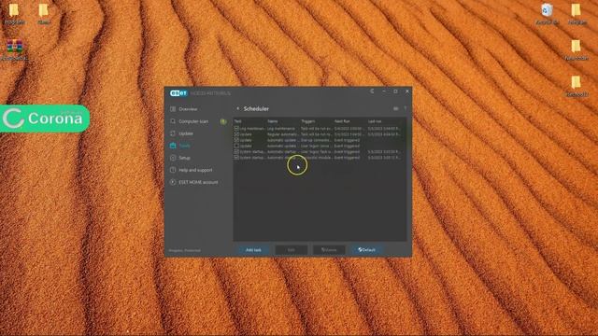
Task: Click the Overview grid icon
Action: pyautogui.click(x=173, y=109)
